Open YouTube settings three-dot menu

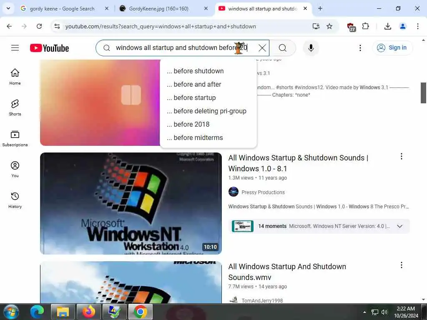tap(360, 48)
